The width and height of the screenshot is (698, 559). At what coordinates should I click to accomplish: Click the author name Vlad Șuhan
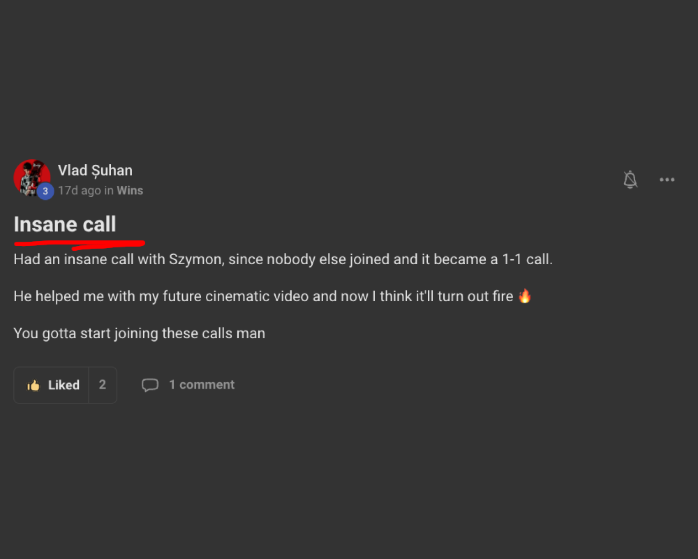point(95,170)
